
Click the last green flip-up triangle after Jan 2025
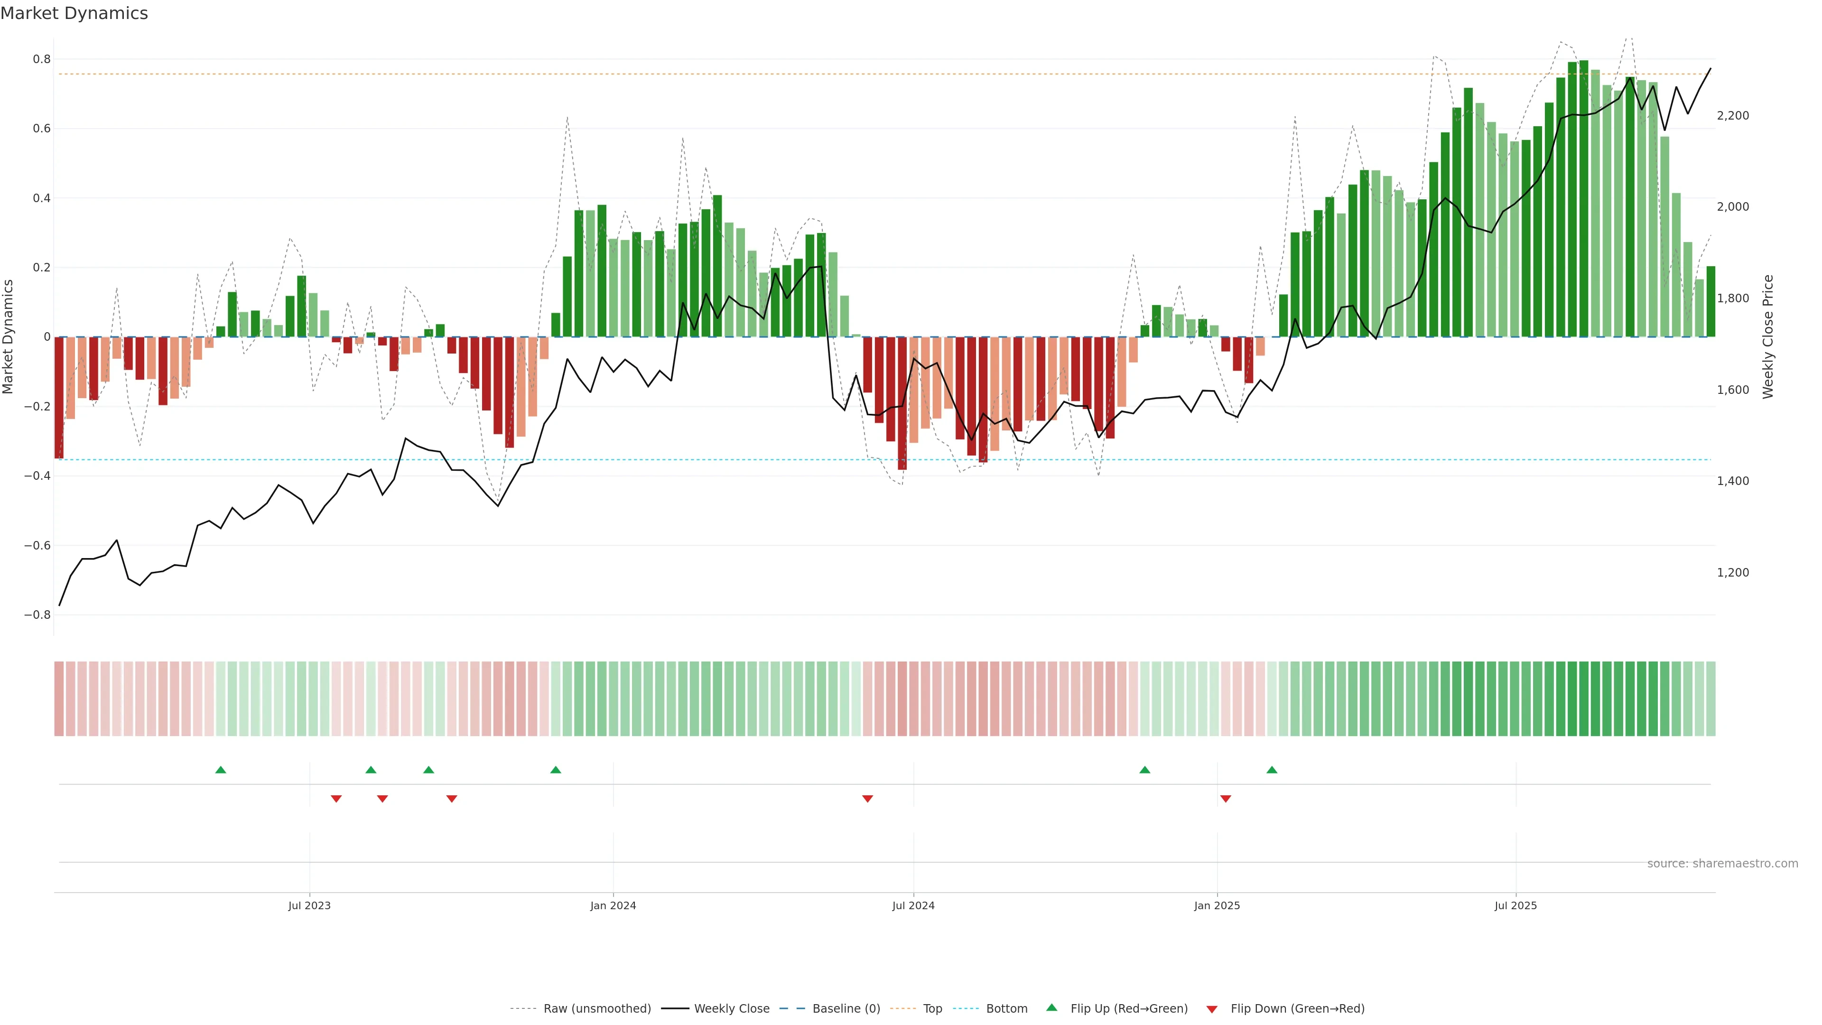click(1272, 770)
